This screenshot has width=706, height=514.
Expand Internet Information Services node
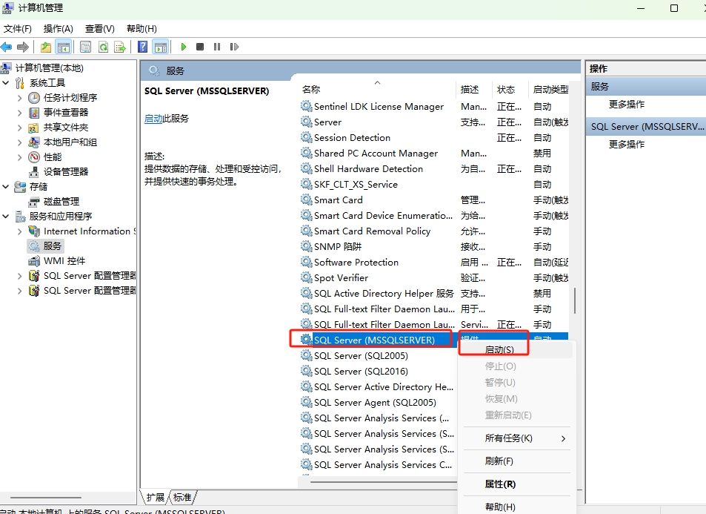19,231
